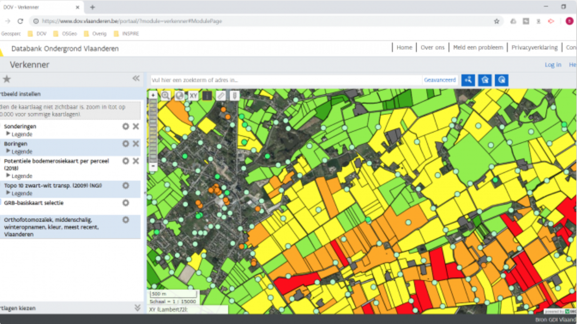
Task: Open favorites with the star icon
Action: (7, 79)
